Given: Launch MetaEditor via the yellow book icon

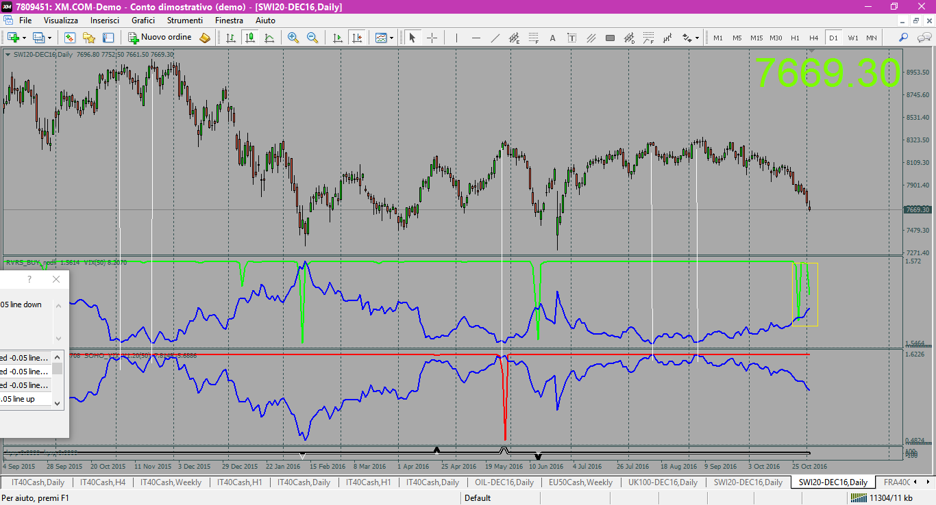Looking at the screenshot, I should [x=204, y=38].
